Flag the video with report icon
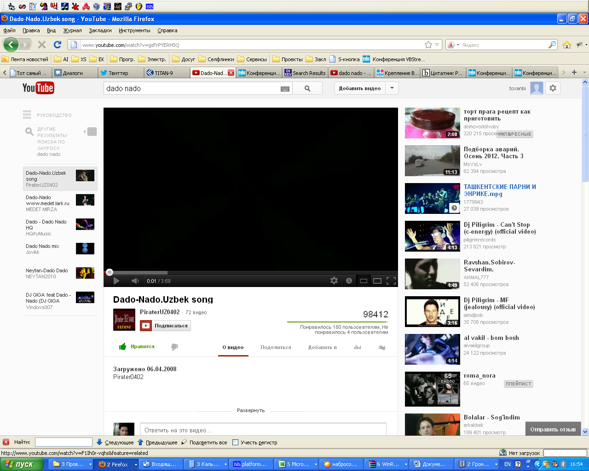 (381, 347)
